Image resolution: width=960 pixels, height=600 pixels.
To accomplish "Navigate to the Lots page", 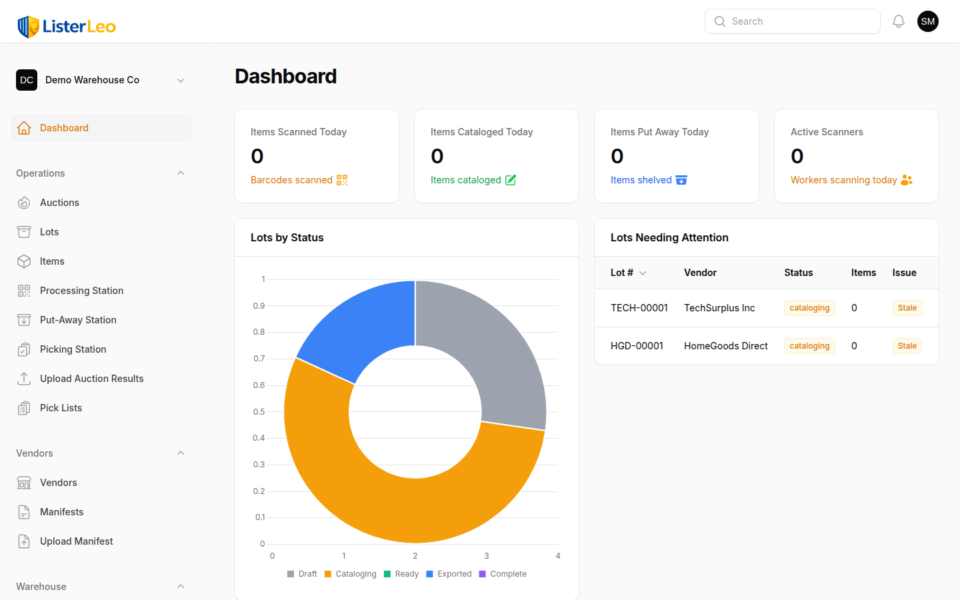I will click(49, 231).
